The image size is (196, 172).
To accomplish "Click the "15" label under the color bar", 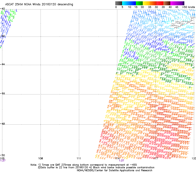I will pos(136,7).
